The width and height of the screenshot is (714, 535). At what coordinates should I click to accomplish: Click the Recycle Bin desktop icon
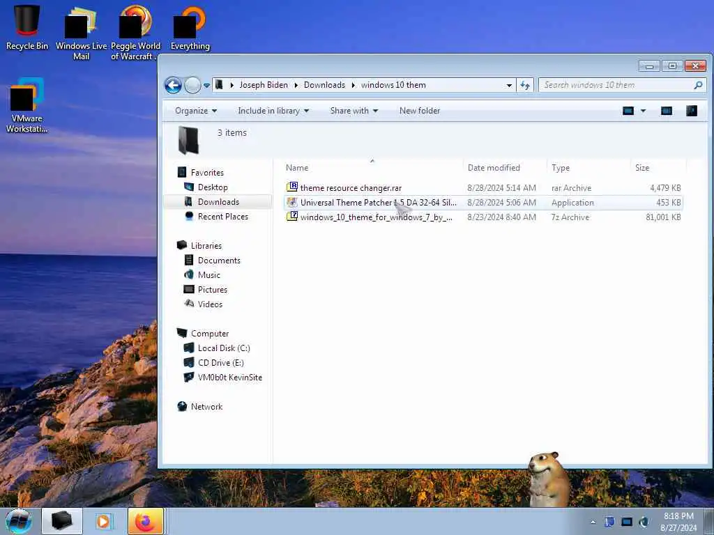[27, 27]
